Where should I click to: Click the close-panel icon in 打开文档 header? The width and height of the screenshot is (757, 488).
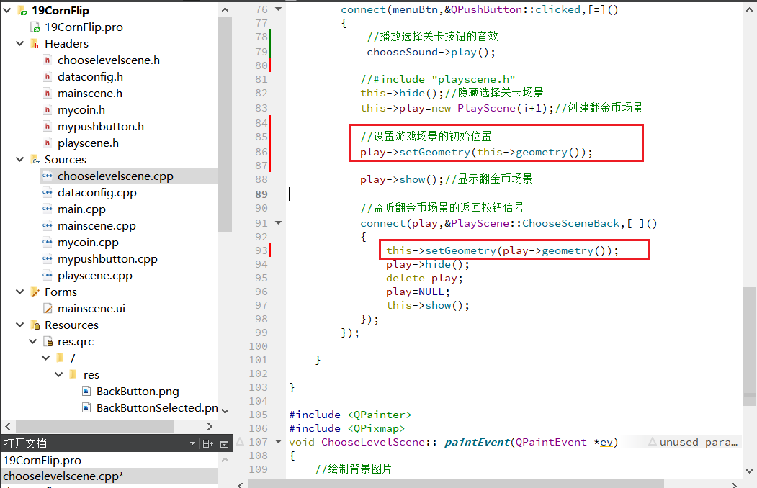pos(224,444)
